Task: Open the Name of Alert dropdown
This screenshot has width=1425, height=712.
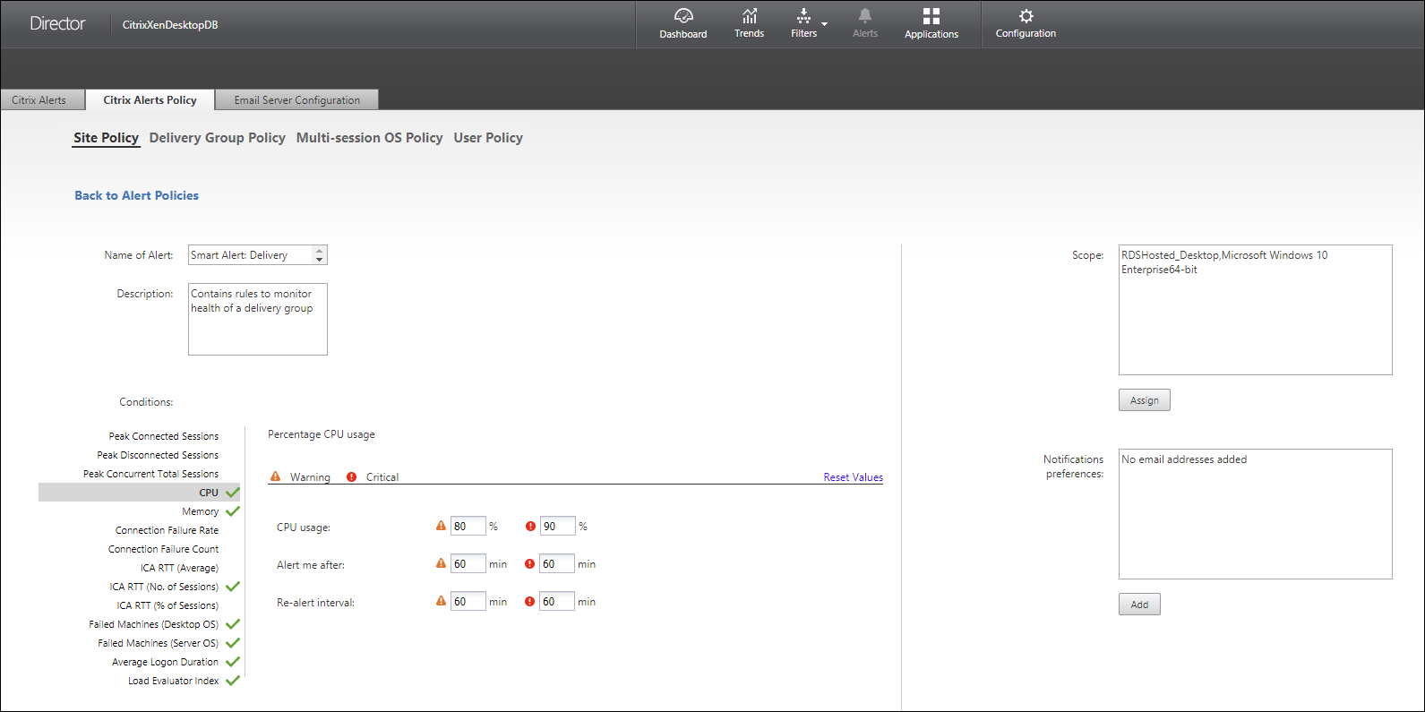Action: point(319,255)
